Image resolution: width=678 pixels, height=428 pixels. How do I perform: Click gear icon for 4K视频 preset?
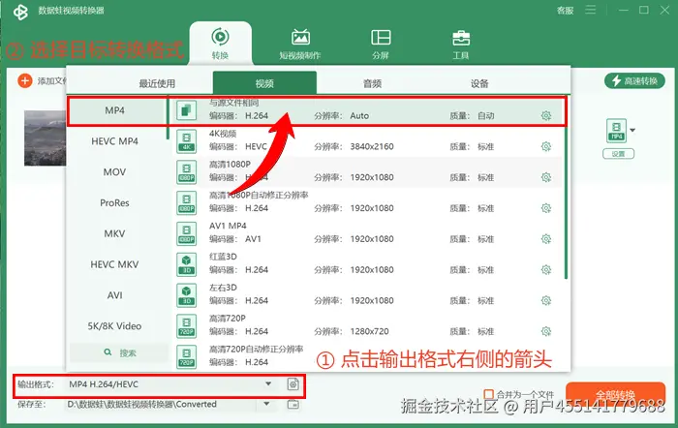pos(546,146)
